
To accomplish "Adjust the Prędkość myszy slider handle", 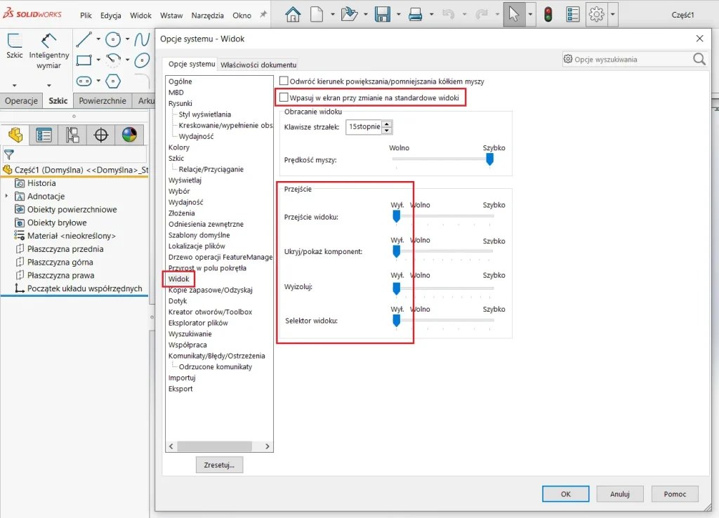I will pos(489,159).
